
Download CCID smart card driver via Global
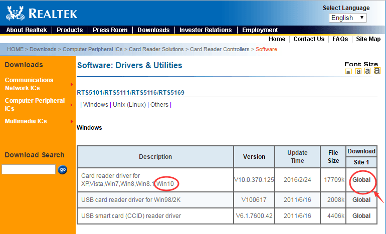point(361,216)
